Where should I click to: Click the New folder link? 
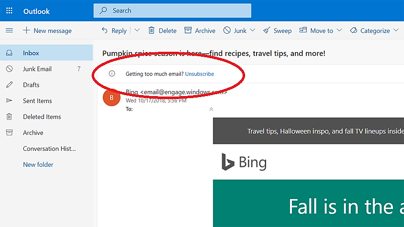(38, 165)
